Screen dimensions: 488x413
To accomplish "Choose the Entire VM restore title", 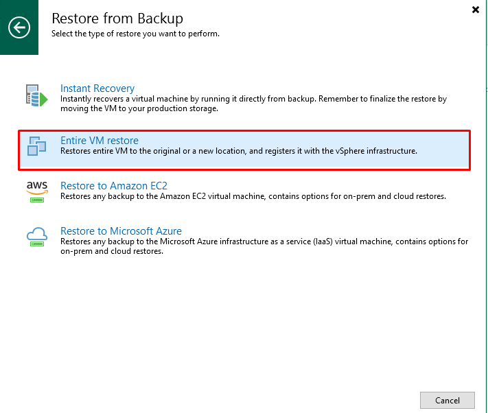I will click(100, 141).
